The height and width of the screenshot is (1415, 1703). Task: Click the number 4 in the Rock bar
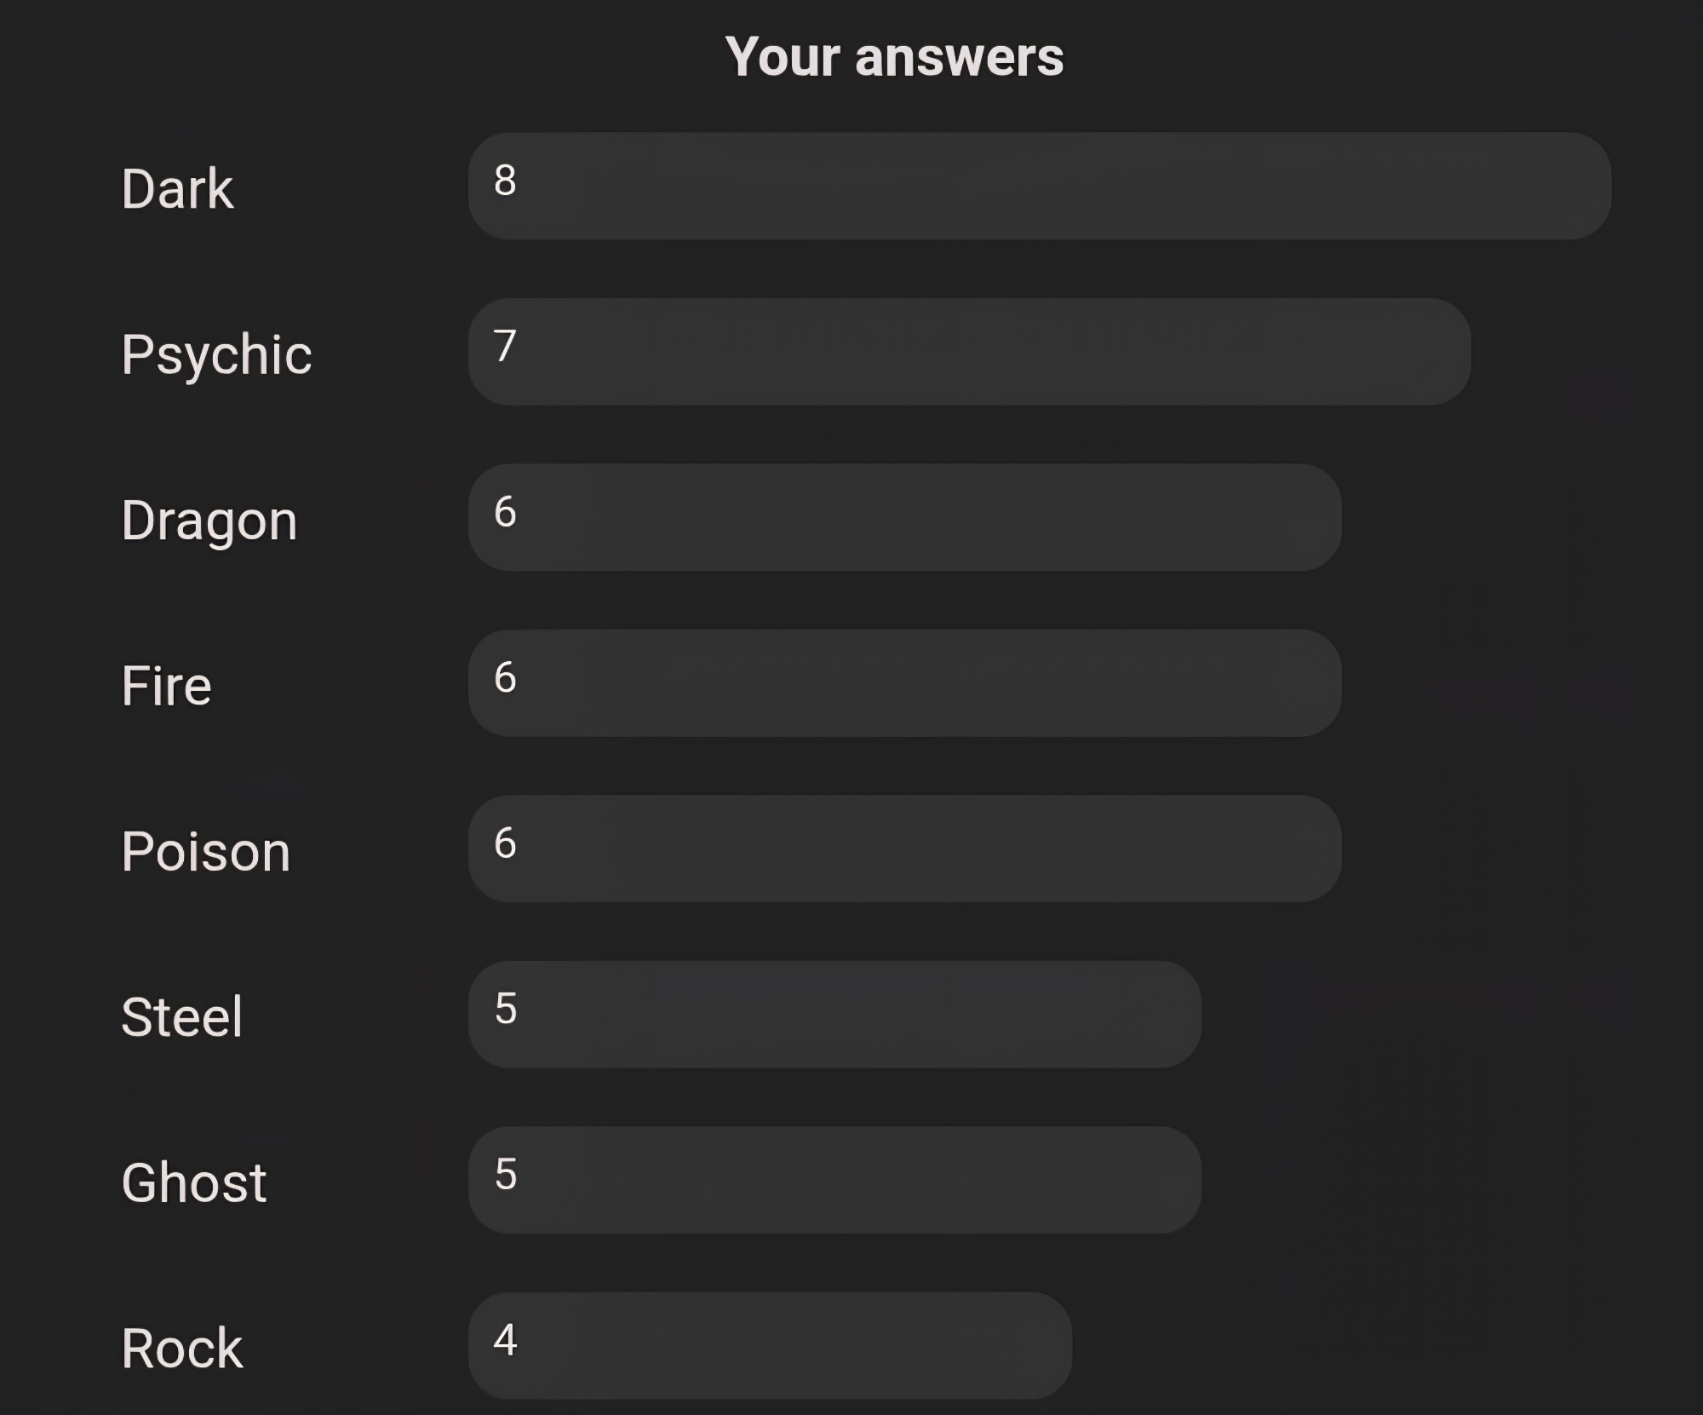point(506,1339)
